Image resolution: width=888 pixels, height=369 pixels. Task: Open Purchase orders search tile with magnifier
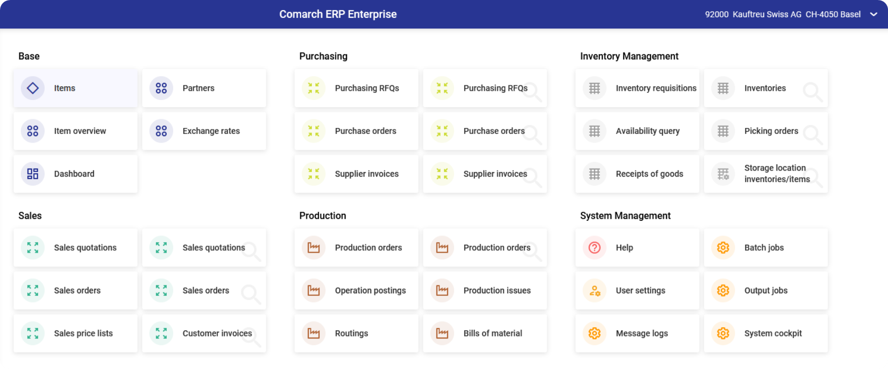point(485,131)
